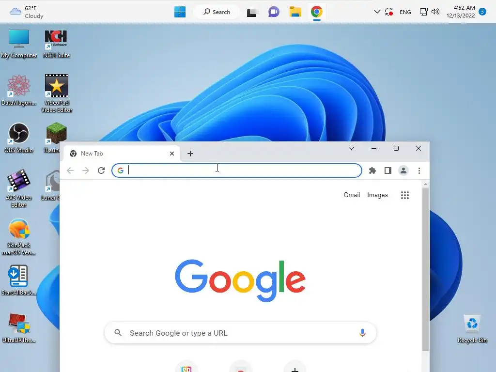The height and width of the screenshot is (372, 496).
Task: Click the sync tray icon
Action: coord(389,12)
